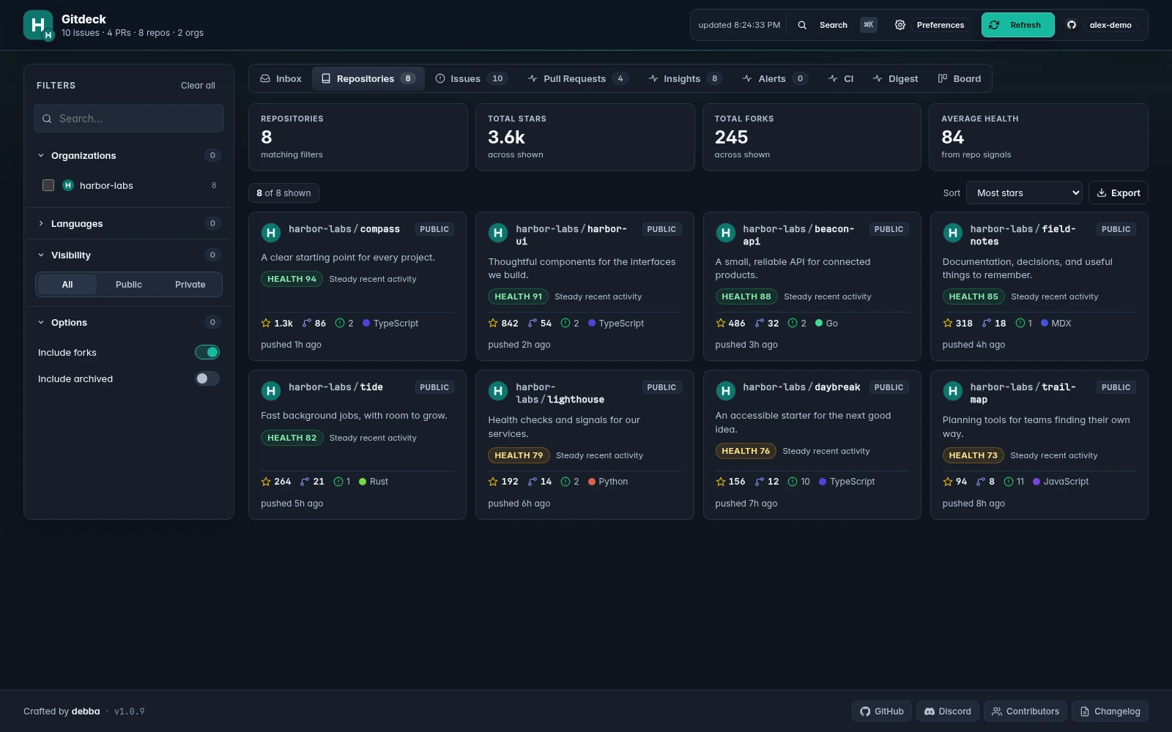This screenshot has width=1172, height=732.
Task: Enable the Include archived toggle
Action: [207, 378]
